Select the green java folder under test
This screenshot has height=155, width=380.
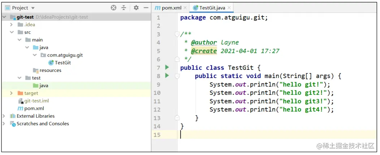coord(44,86)
